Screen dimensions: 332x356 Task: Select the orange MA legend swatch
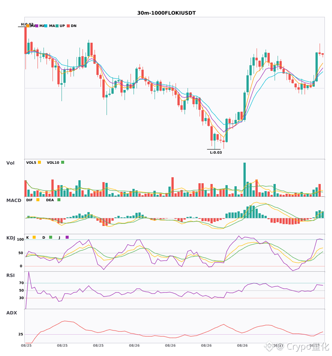click(28, 26)
